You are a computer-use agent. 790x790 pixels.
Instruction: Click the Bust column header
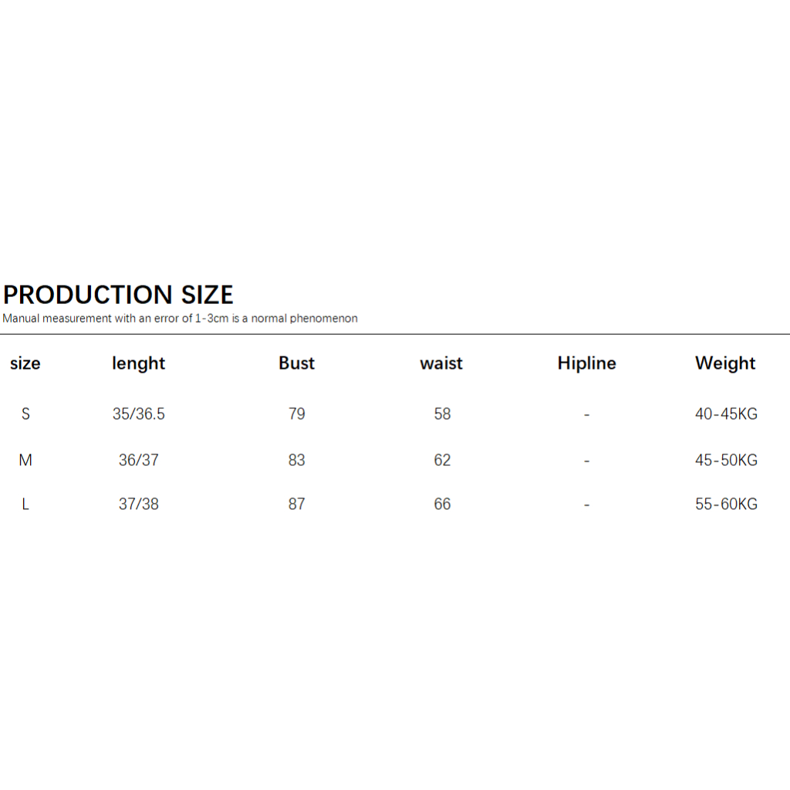297,363
